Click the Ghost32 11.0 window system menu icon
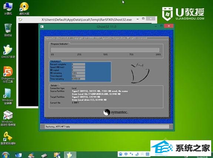Viewport: 213px width, 158px height. tap(42, 27)
